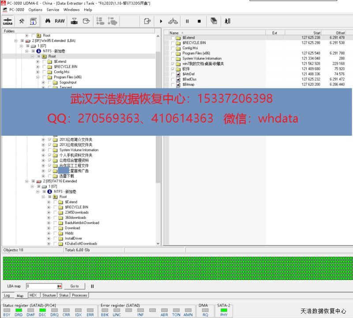Collapse the 2 [05] FAT16 Extended partition node
Viewport: 353px width, 318px height.
[27, 181]
